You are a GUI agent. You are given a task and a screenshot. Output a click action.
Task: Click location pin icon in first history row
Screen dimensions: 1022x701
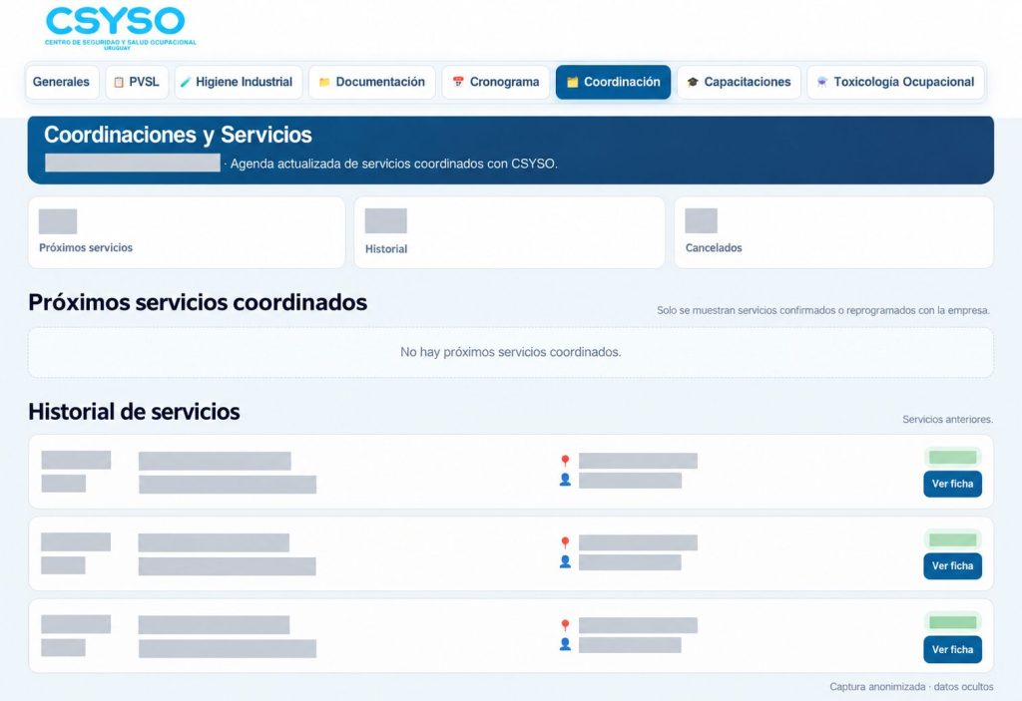[565, 462]
